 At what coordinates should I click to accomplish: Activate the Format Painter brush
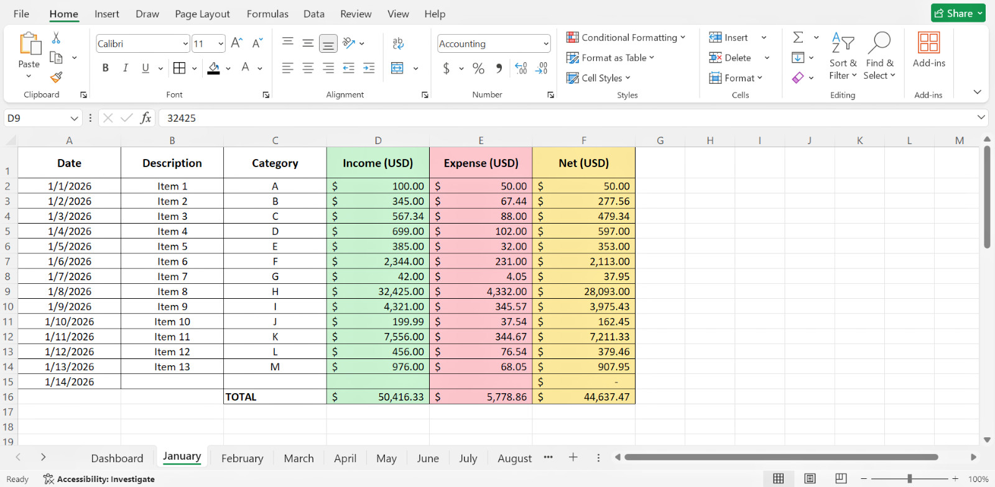pos(56,77)
